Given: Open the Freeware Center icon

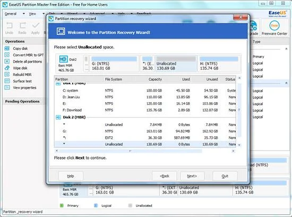Looking at the screenshot, I should click(274, 26).
